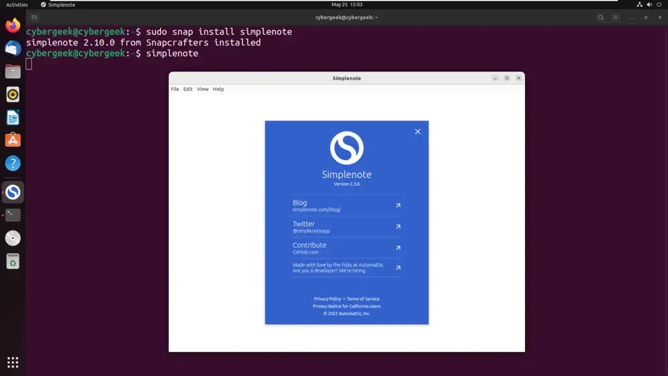Click the terminal title cybergeek@cybergeek: ~
668x376 pixels.
coord(346,17)
